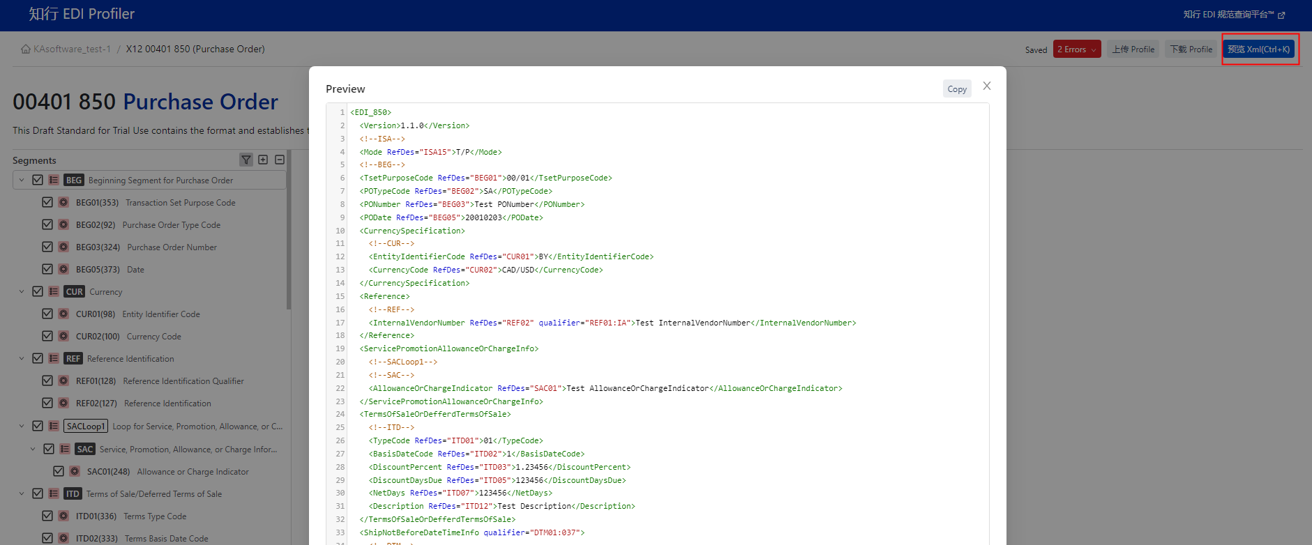The image size is (1312, 545).
Task: Uncheck the REF01(128) qualifier checkbox
Action: (x=47, y=381)
